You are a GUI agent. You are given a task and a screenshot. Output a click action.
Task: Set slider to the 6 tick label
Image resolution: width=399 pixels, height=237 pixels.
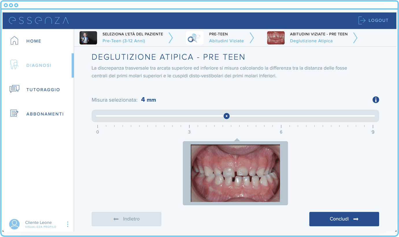pyautogui.click(x=281, y=132)
